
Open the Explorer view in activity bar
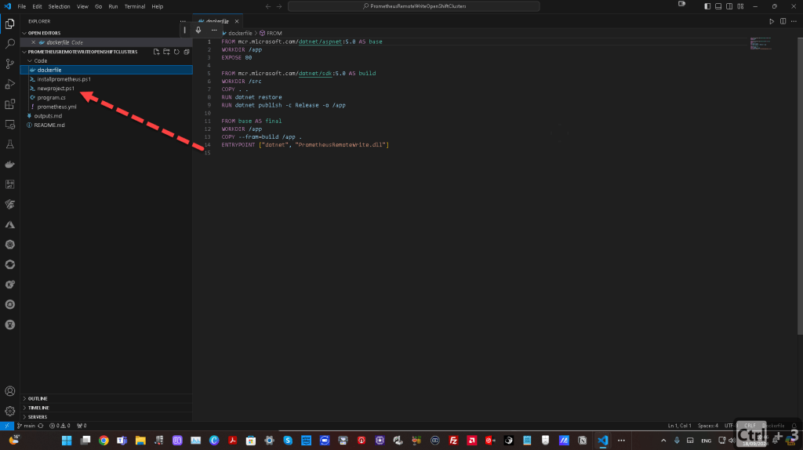click(x=9, y=24)
